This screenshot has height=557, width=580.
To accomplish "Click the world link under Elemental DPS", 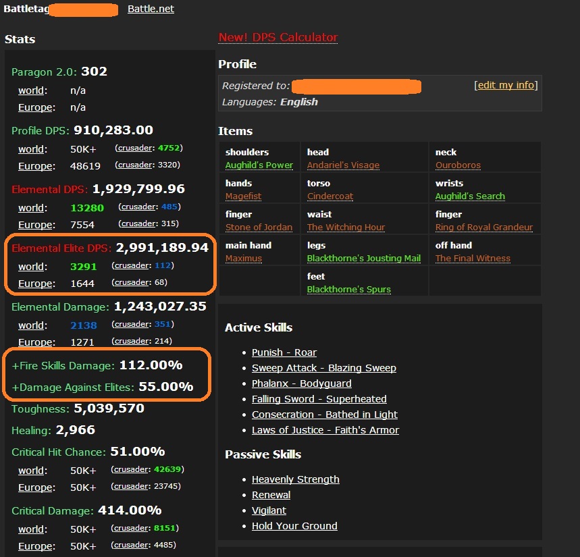I will 31,208.
